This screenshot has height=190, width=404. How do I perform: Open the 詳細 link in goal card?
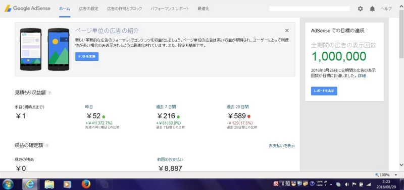click(362, 76)
